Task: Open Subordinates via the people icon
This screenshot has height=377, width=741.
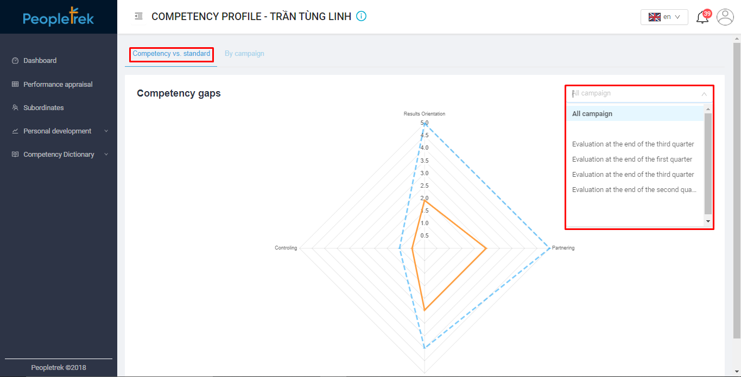Action: [x=15, y=107]
